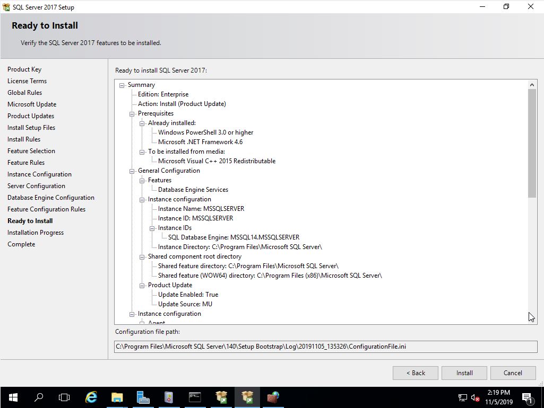Collapse To be installed from media node
This screenshot has height=408, width=544.
[x=142, y=152]
